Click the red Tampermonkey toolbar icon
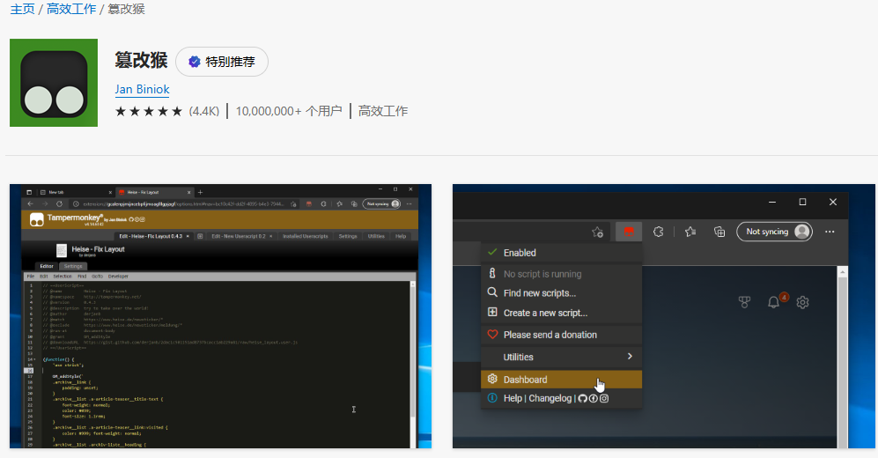This screenshot has height=458, width=878. click(629, 232)
